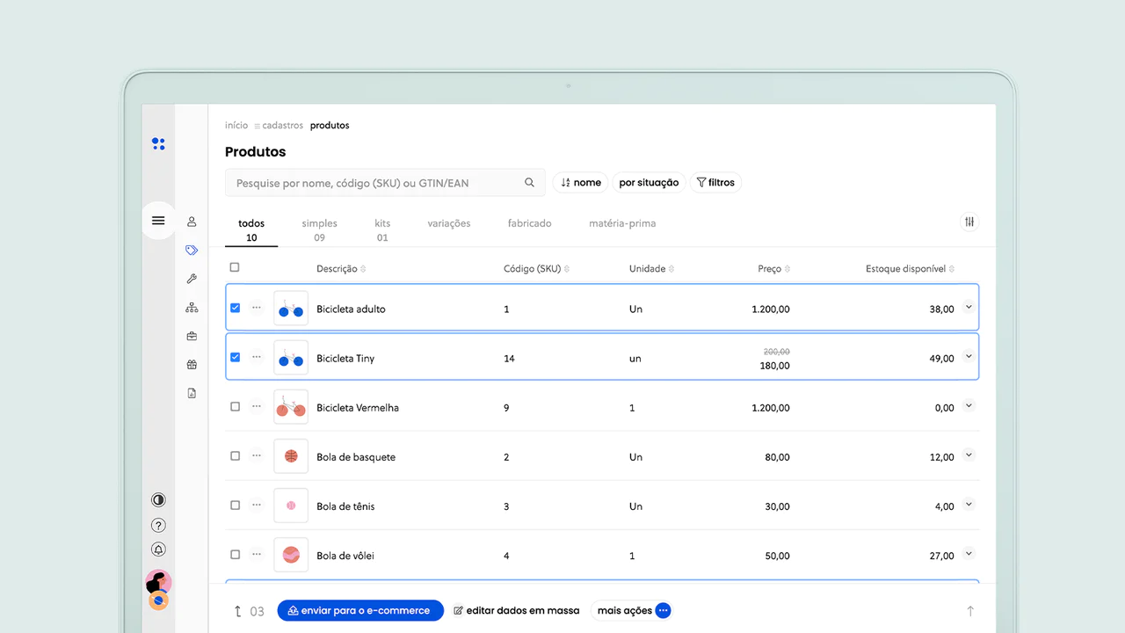The image size is (1125, 633).
Task: Open the org-chart icon in sidebar
Action: [x=192, y=308]
